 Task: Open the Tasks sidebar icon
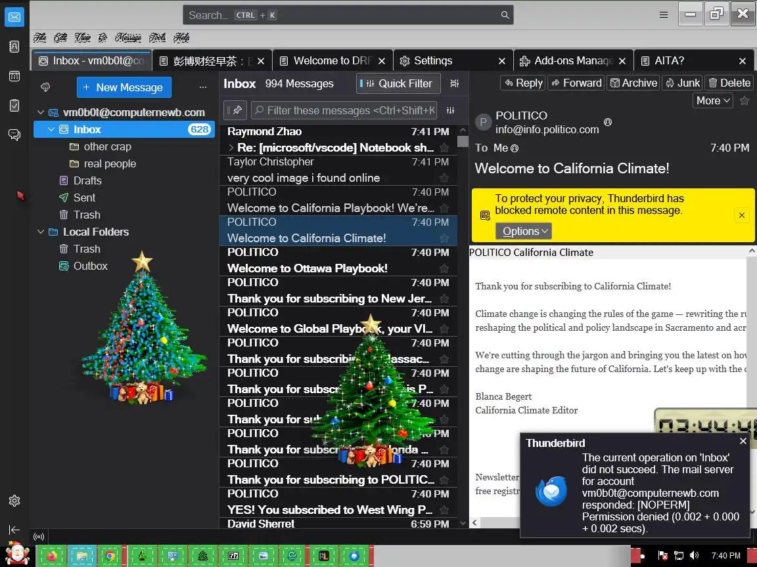click(14, 105)
